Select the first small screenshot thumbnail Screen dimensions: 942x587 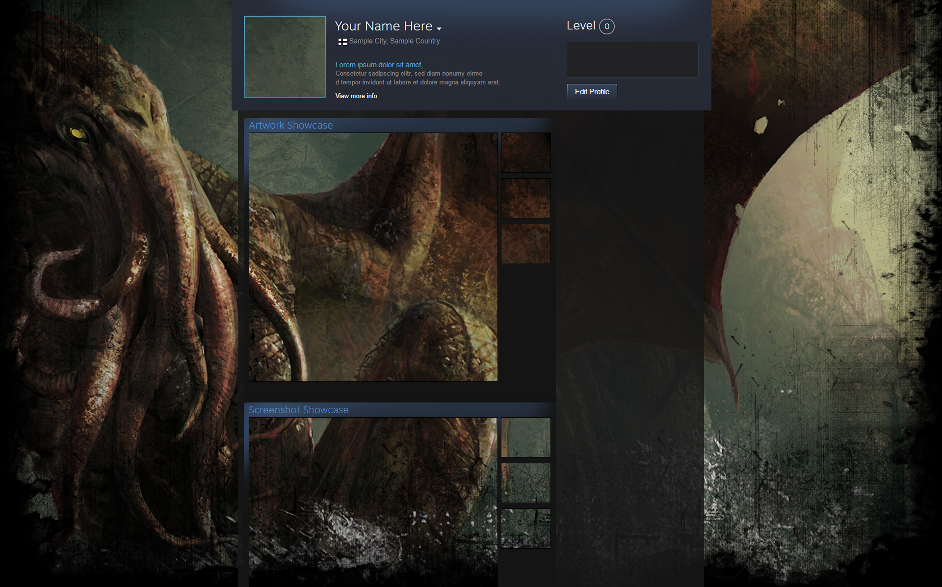[x=525, y=437]
